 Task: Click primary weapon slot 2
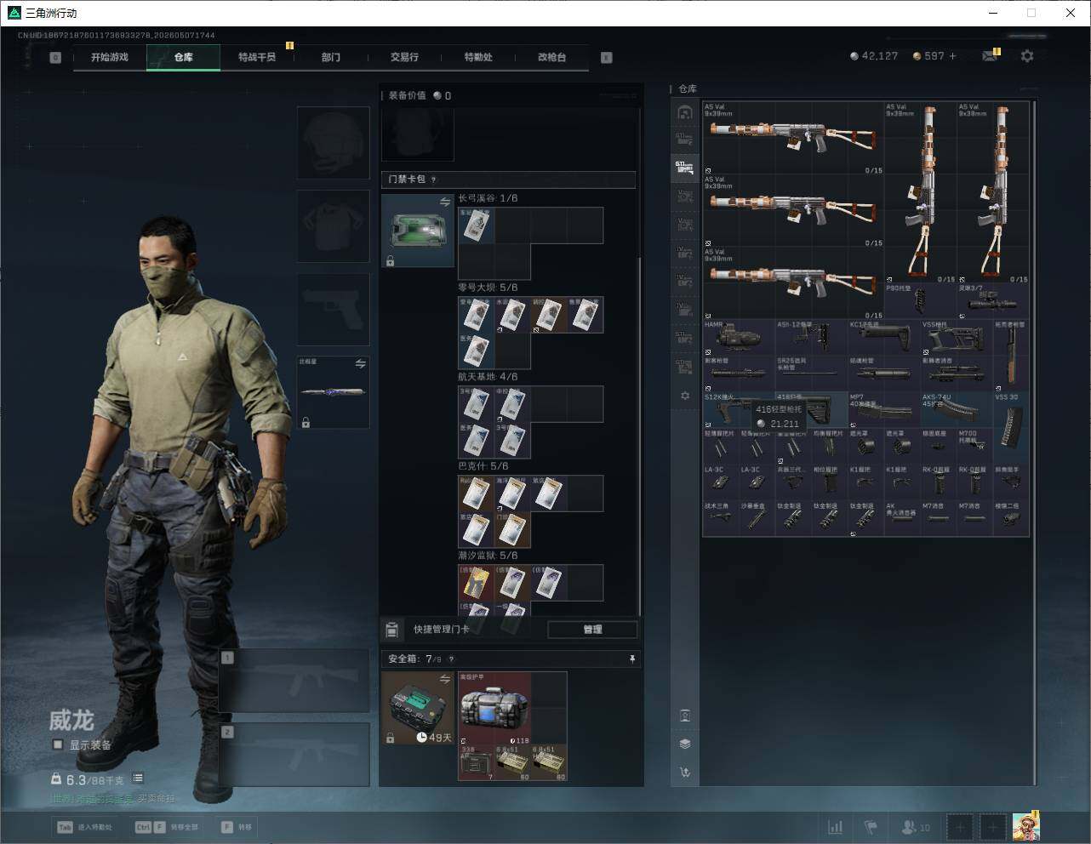[x=294, y=755]
